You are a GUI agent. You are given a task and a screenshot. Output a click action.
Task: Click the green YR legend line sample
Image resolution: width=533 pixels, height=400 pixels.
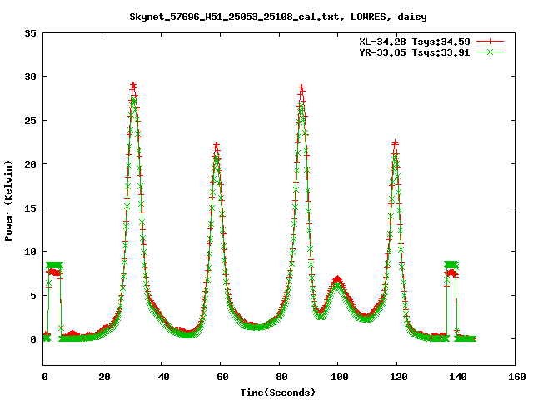coord(490,52)
